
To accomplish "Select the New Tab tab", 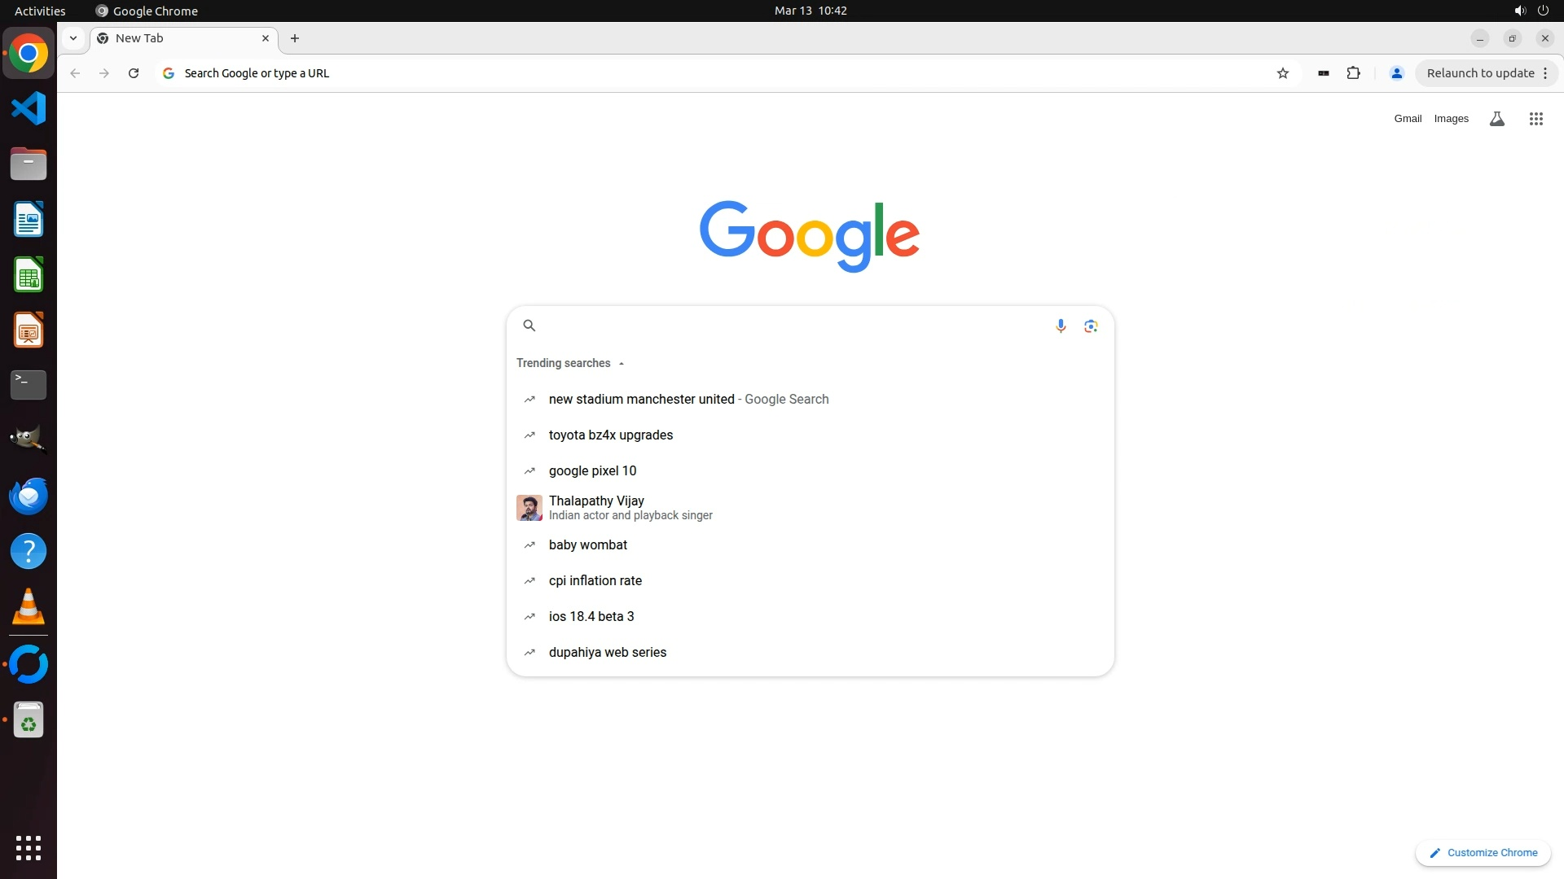I will 183,38.
